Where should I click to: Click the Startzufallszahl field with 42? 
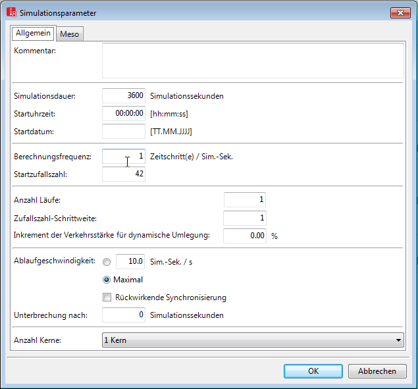pyautogui.click(x=124, y=174)
